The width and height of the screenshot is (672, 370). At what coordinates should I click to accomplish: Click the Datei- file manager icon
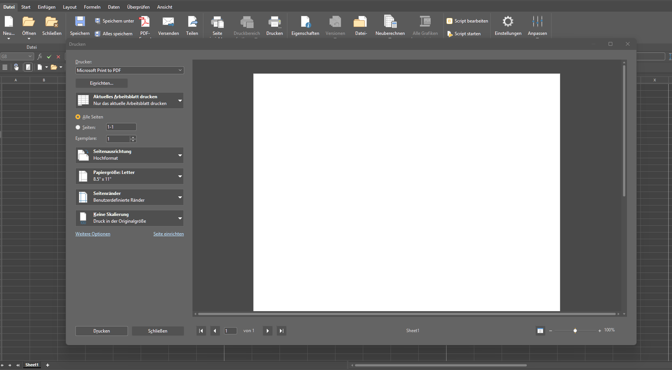click(361, 22)
